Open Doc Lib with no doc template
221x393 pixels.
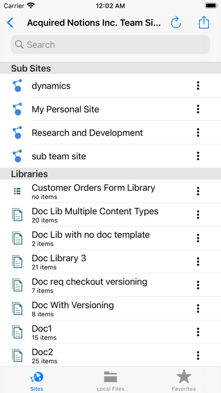click(111, 238)
